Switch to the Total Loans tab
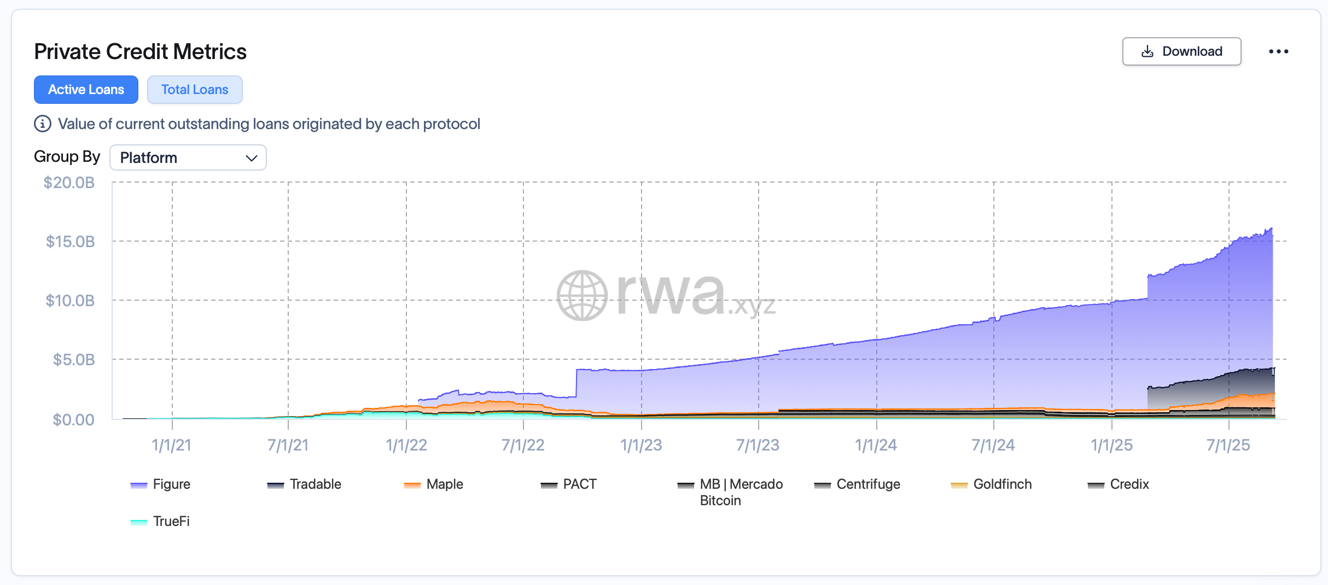Image resolution: width=1328 pixels, height=585 pixels. pos(195,90)
